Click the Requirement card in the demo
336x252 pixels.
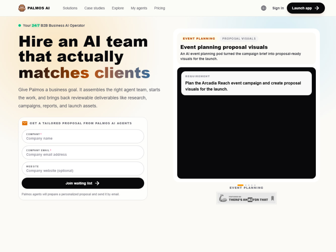pos(246,83)
